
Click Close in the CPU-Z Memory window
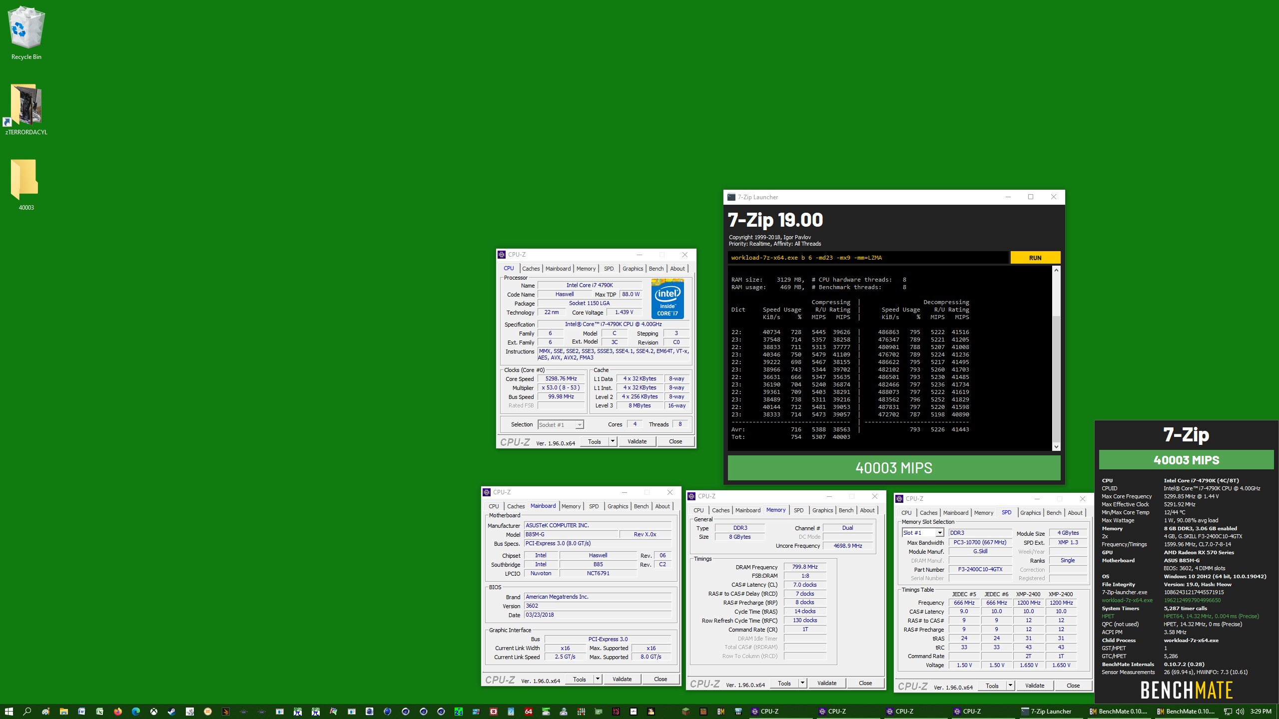(865, 683)
